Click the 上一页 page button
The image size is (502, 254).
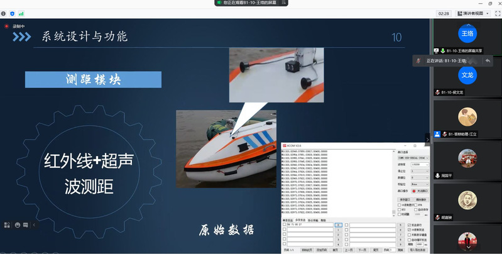349,250
